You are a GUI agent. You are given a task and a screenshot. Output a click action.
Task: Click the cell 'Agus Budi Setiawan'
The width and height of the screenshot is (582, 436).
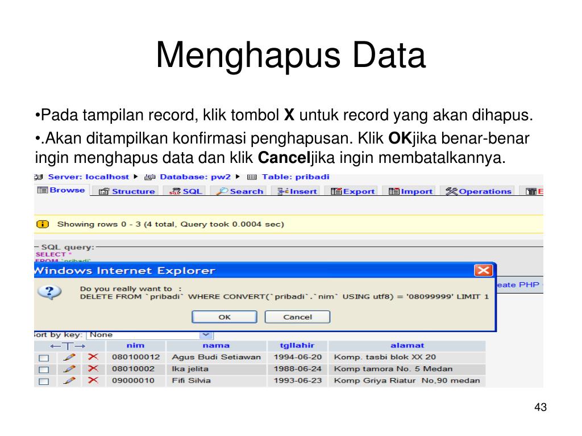coord(216,357)
